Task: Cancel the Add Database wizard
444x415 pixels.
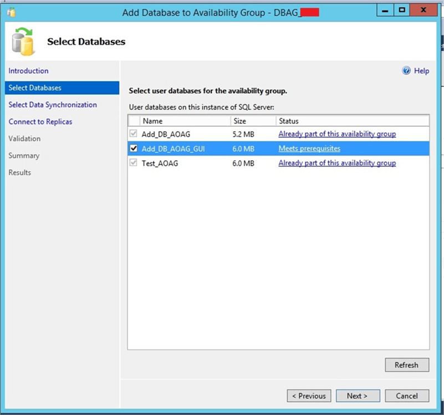Action: click(407, 396)
